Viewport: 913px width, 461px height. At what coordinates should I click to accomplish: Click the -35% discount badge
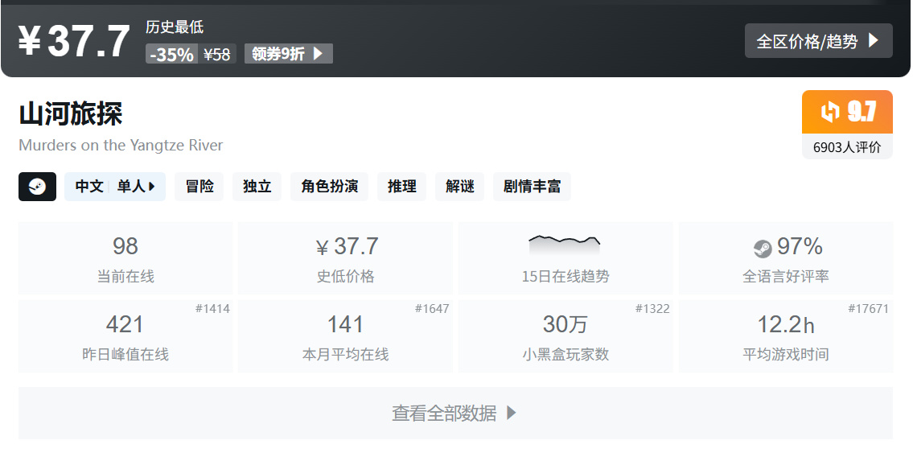[172, 54]
